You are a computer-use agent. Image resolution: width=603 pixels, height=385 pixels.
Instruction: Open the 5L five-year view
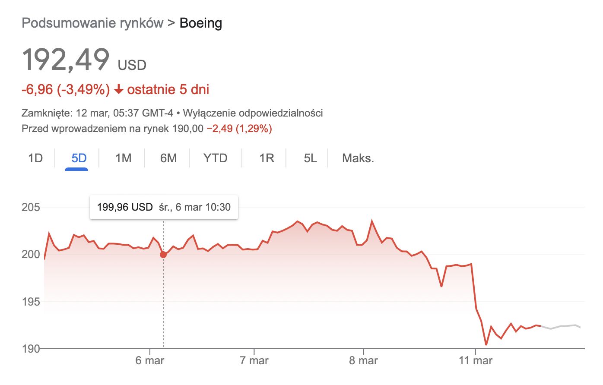(x=310, y=158)
